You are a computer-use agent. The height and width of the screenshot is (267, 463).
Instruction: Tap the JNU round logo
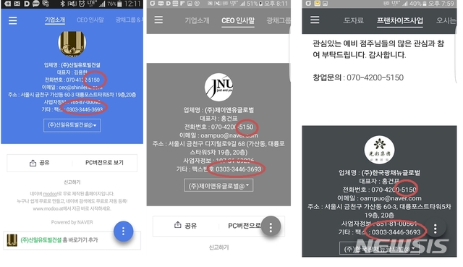point(218,87)
